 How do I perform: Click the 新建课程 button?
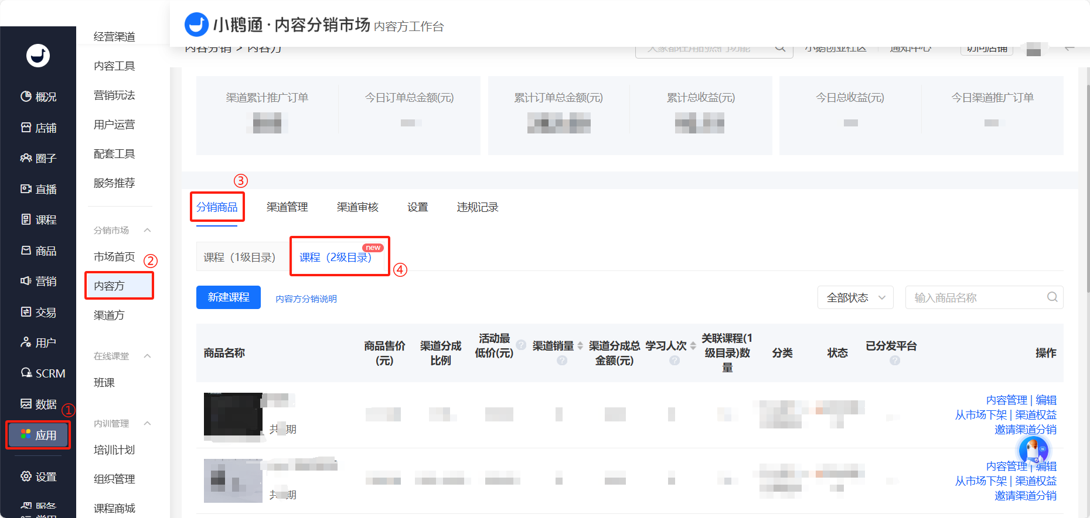229,297
